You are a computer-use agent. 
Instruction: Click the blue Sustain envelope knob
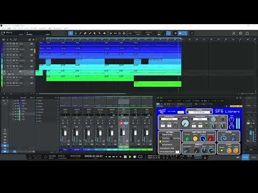click(x=203, y=138)
